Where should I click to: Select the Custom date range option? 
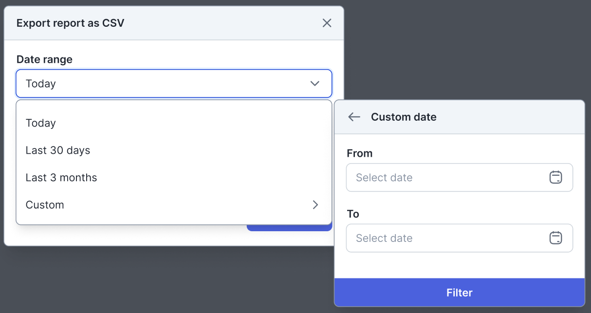click(45, 205)
